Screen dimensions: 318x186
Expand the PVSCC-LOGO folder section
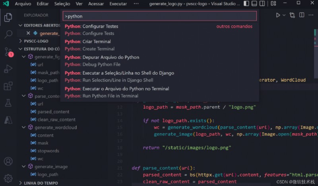click(x=20, y=41)
